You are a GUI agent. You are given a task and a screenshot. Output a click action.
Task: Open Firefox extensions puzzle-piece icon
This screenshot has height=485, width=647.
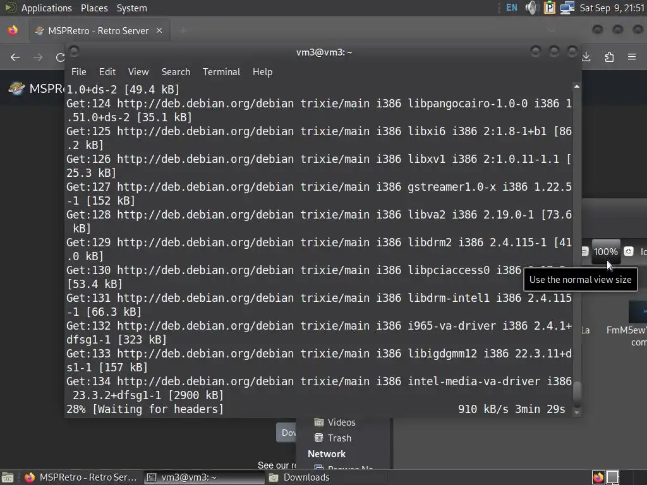click(609, 57)
